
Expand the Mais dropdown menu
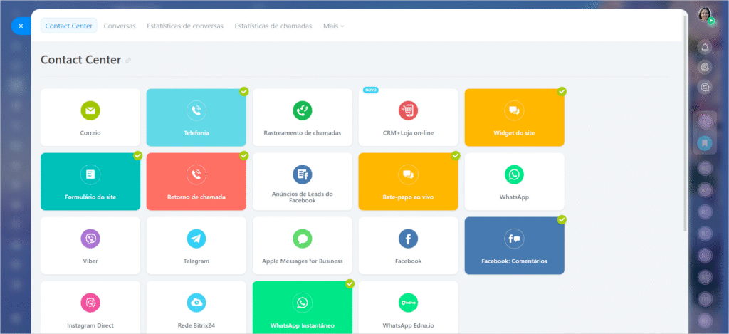pyautogui.click(x=333, y=26)
